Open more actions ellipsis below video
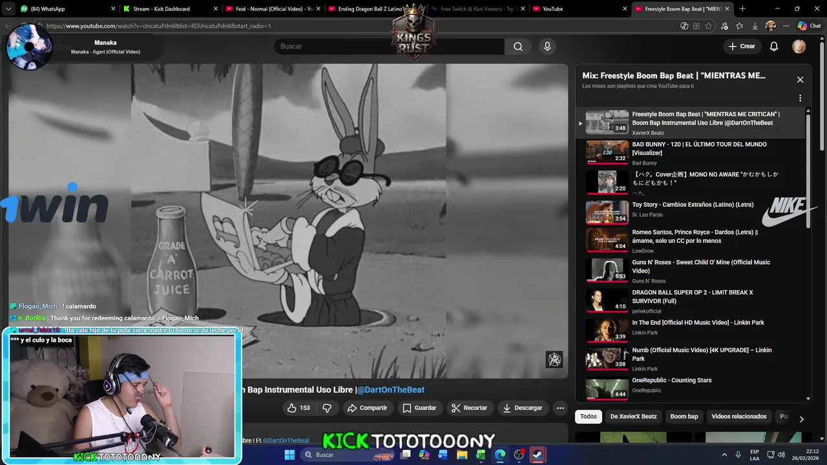The height and width of the screenshot is (465, 827). tap(560, 408)
